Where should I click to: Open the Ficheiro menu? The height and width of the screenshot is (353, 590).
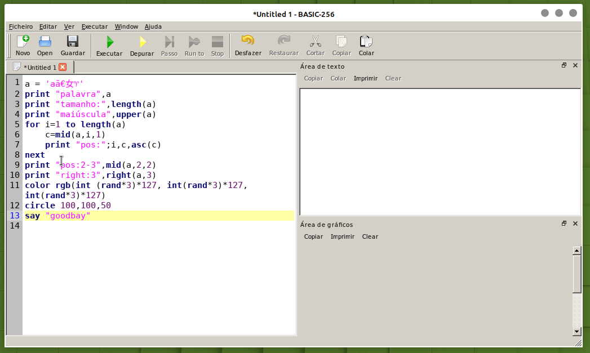coord(21,26)
